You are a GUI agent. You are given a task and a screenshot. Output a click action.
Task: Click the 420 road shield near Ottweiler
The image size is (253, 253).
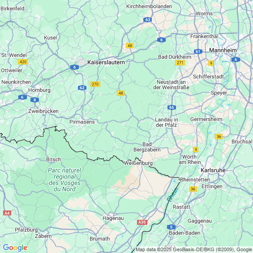click(23, 62)
